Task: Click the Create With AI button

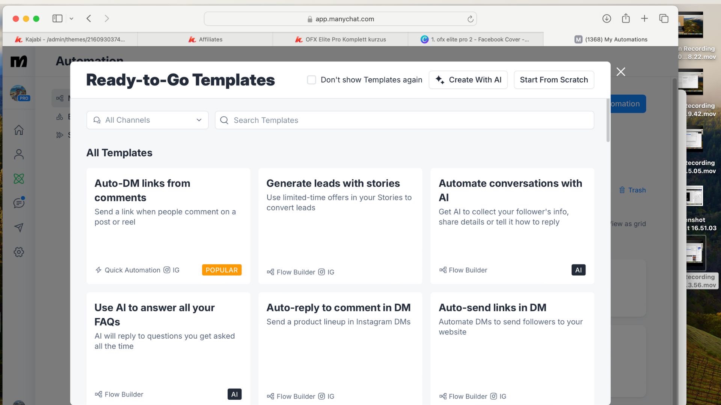Action: [468, 80]
